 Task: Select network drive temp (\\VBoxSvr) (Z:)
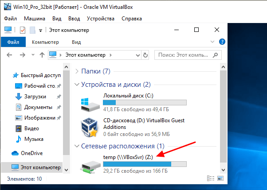point(133,163)
